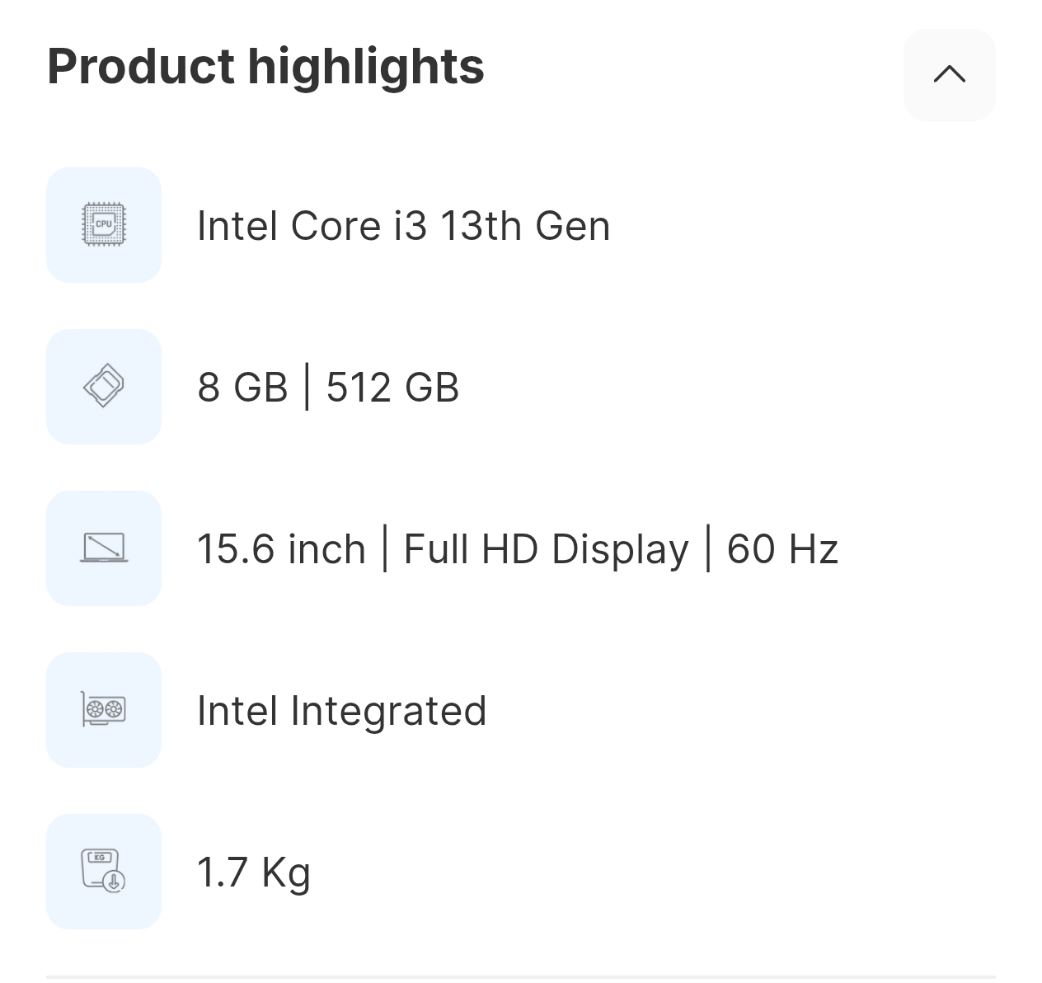Screen dimensions: 1042x983
Task: Click the rounded chevron button at top right
Action: click(x=949, y=74)
